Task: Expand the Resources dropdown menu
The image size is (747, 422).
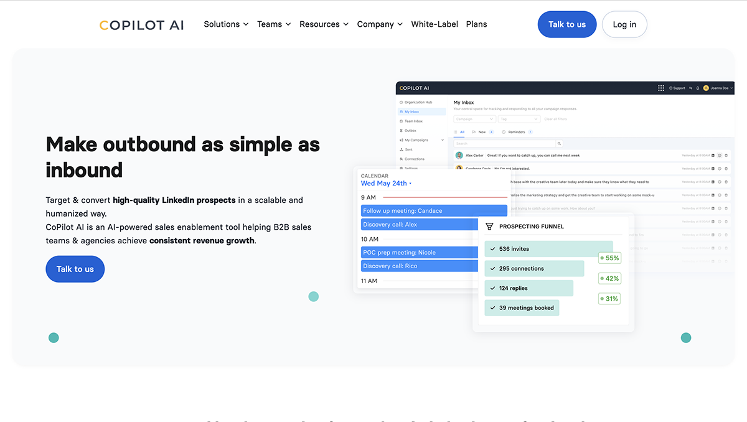Action: pyautogui.click(x=324, y=24)
